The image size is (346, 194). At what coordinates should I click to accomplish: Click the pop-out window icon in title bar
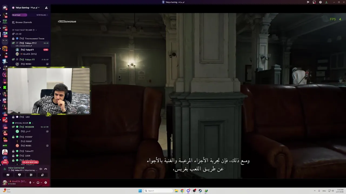[x=314, y=2]
